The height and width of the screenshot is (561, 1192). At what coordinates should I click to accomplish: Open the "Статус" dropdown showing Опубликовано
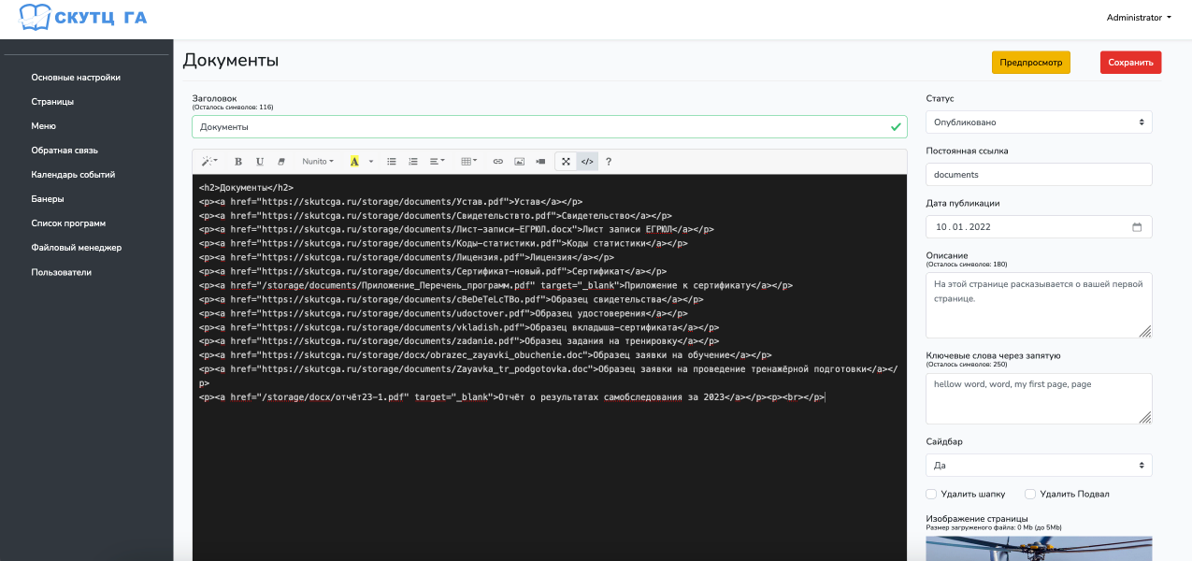pos(1038,122)
